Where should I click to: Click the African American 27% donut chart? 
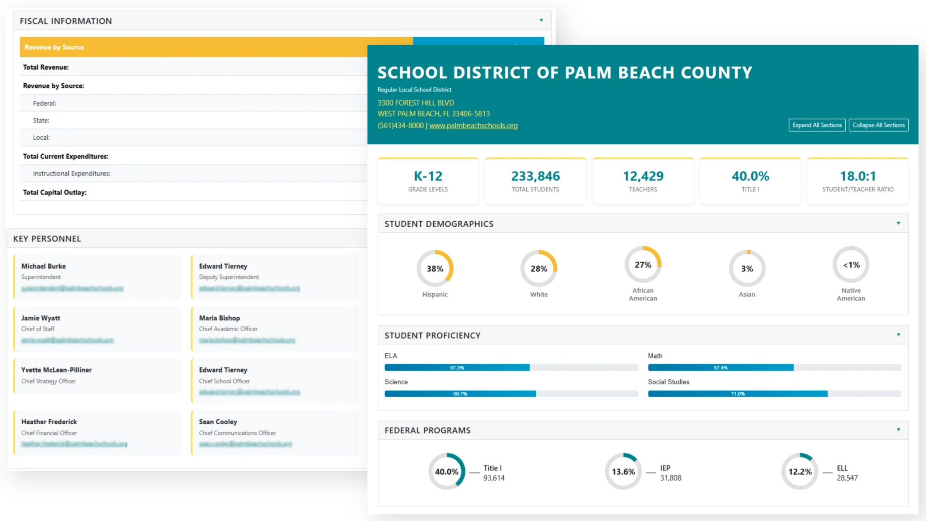click(x=643, y=265)
